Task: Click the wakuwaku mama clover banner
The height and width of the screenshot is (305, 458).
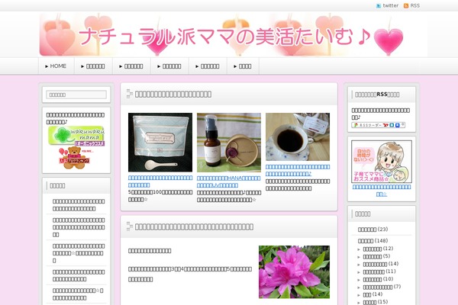Action: tap(76, 136)
